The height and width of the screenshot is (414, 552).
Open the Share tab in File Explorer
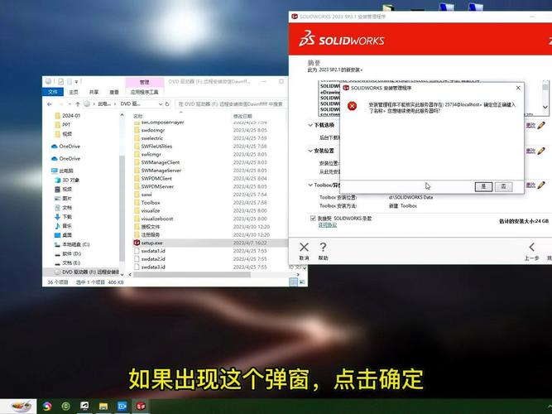(x=94, y=92)
